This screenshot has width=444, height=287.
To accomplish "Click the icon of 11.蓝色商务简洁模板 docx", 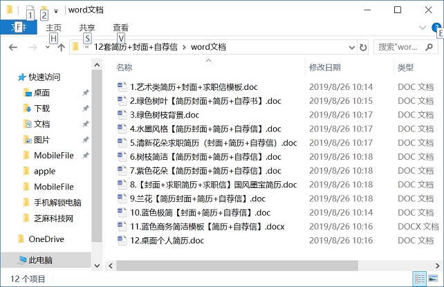I will tap(122, 226).
